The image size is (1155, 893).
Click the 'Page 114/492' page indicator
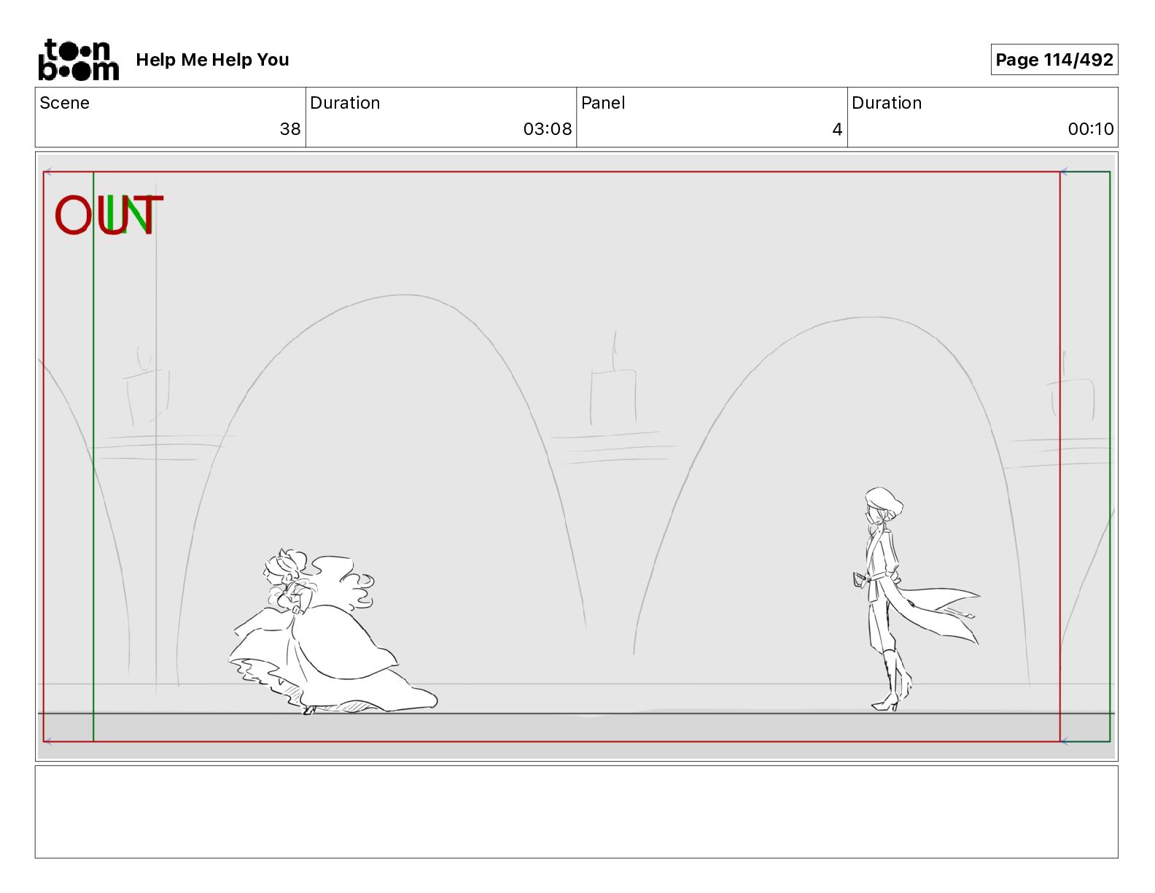1054,60
